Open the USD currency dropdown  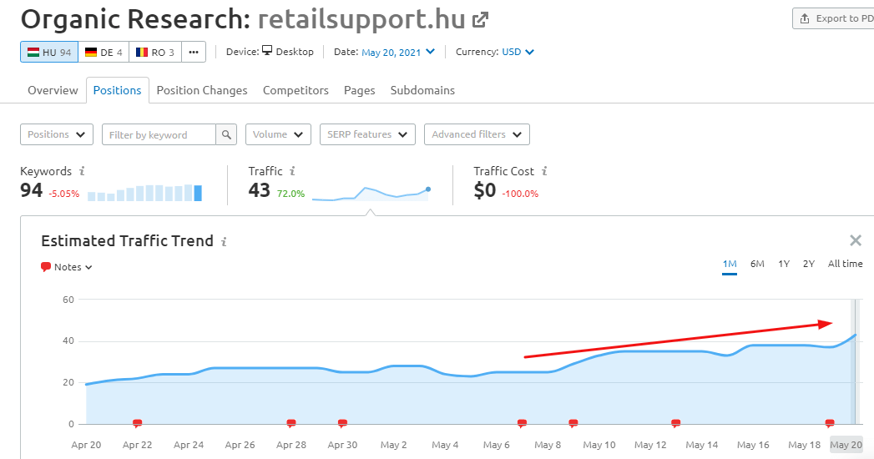pyautogui.click(x=518, y=52)
